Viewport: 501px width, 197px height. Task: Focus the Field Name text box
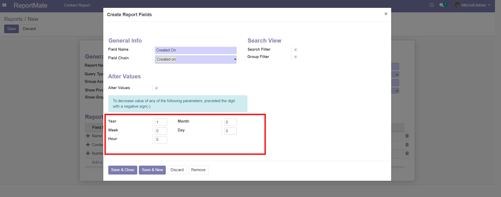(x=196, y=50)
